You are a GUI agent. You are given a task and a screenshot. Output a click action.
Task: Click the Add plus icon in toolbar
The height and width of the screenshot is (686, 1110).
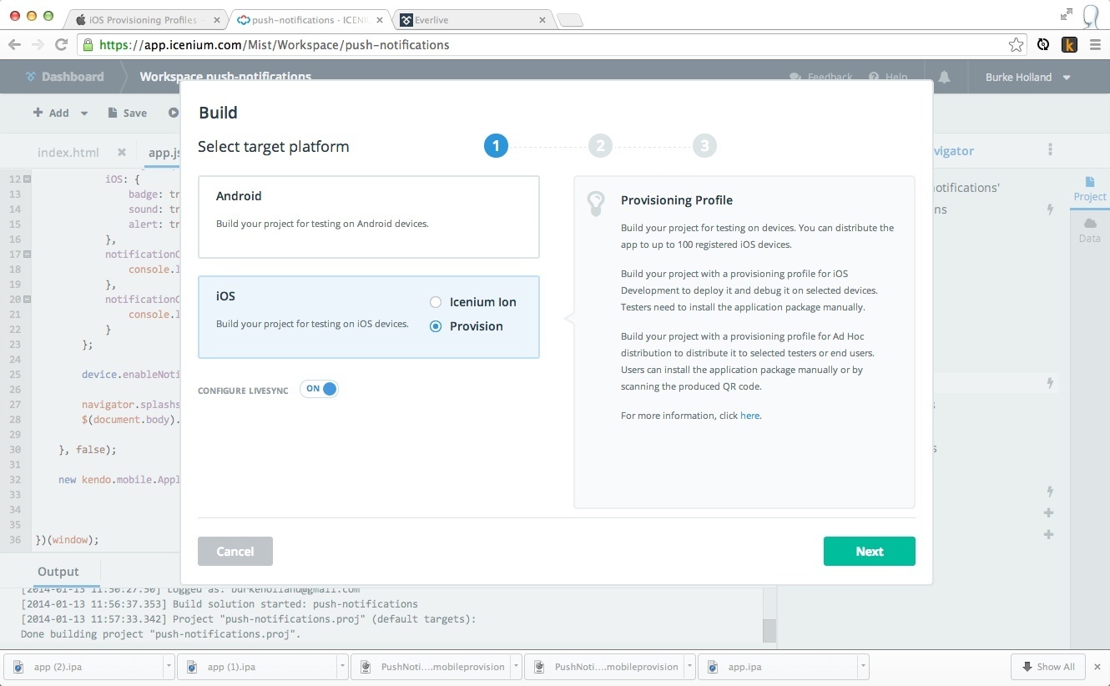[x=38, y=113]
